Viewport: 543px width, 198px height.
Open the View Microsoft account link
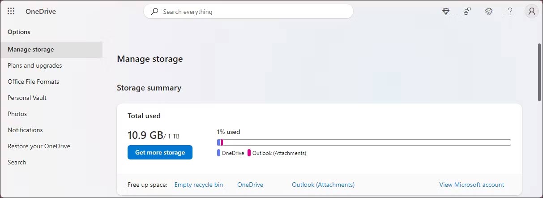[471, 185]
